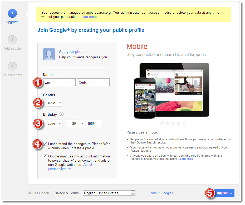Click the default profile avatar icon
Image resolution: width=245 pixels, height=205 pixels.
(49, 54)
